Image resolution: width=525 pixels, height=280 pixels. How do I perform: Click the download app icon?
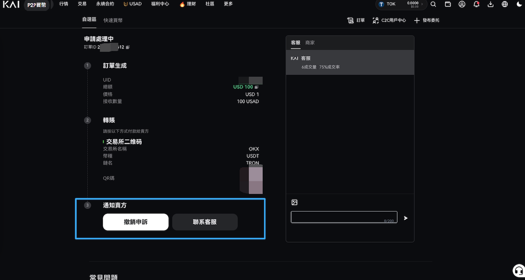pyautogui.click(x=491, y=4)
